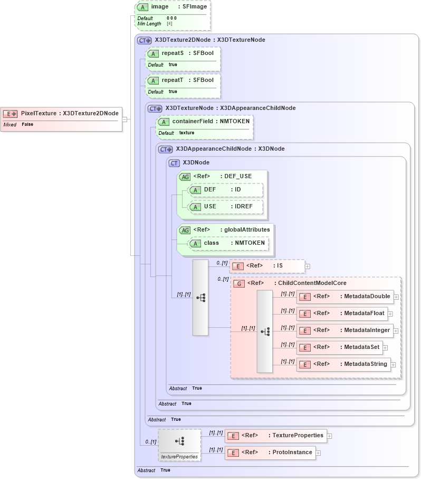
Task: Click the A icon beside image attribute
Action: (142, 7)
